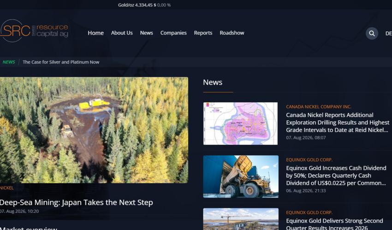This screenshot has height=230, width=392.
Task: Open the Equinox crane site thumbnail
Action: 241,219
